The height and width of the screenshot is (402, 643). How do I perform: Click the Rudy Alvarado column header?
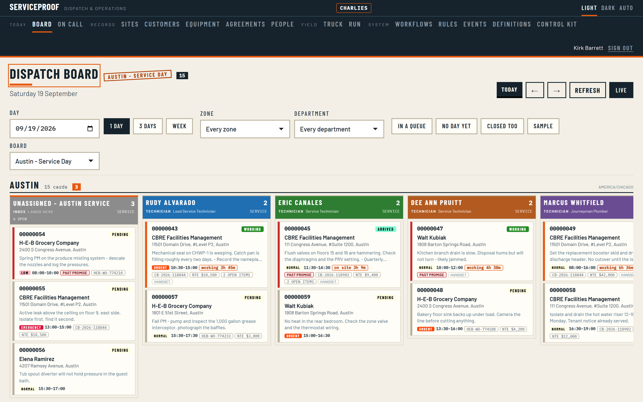point(207,207)
